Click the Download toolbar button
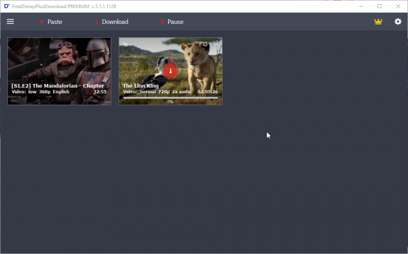The width and height of the screenshot is (408, 254). point(111,22)
